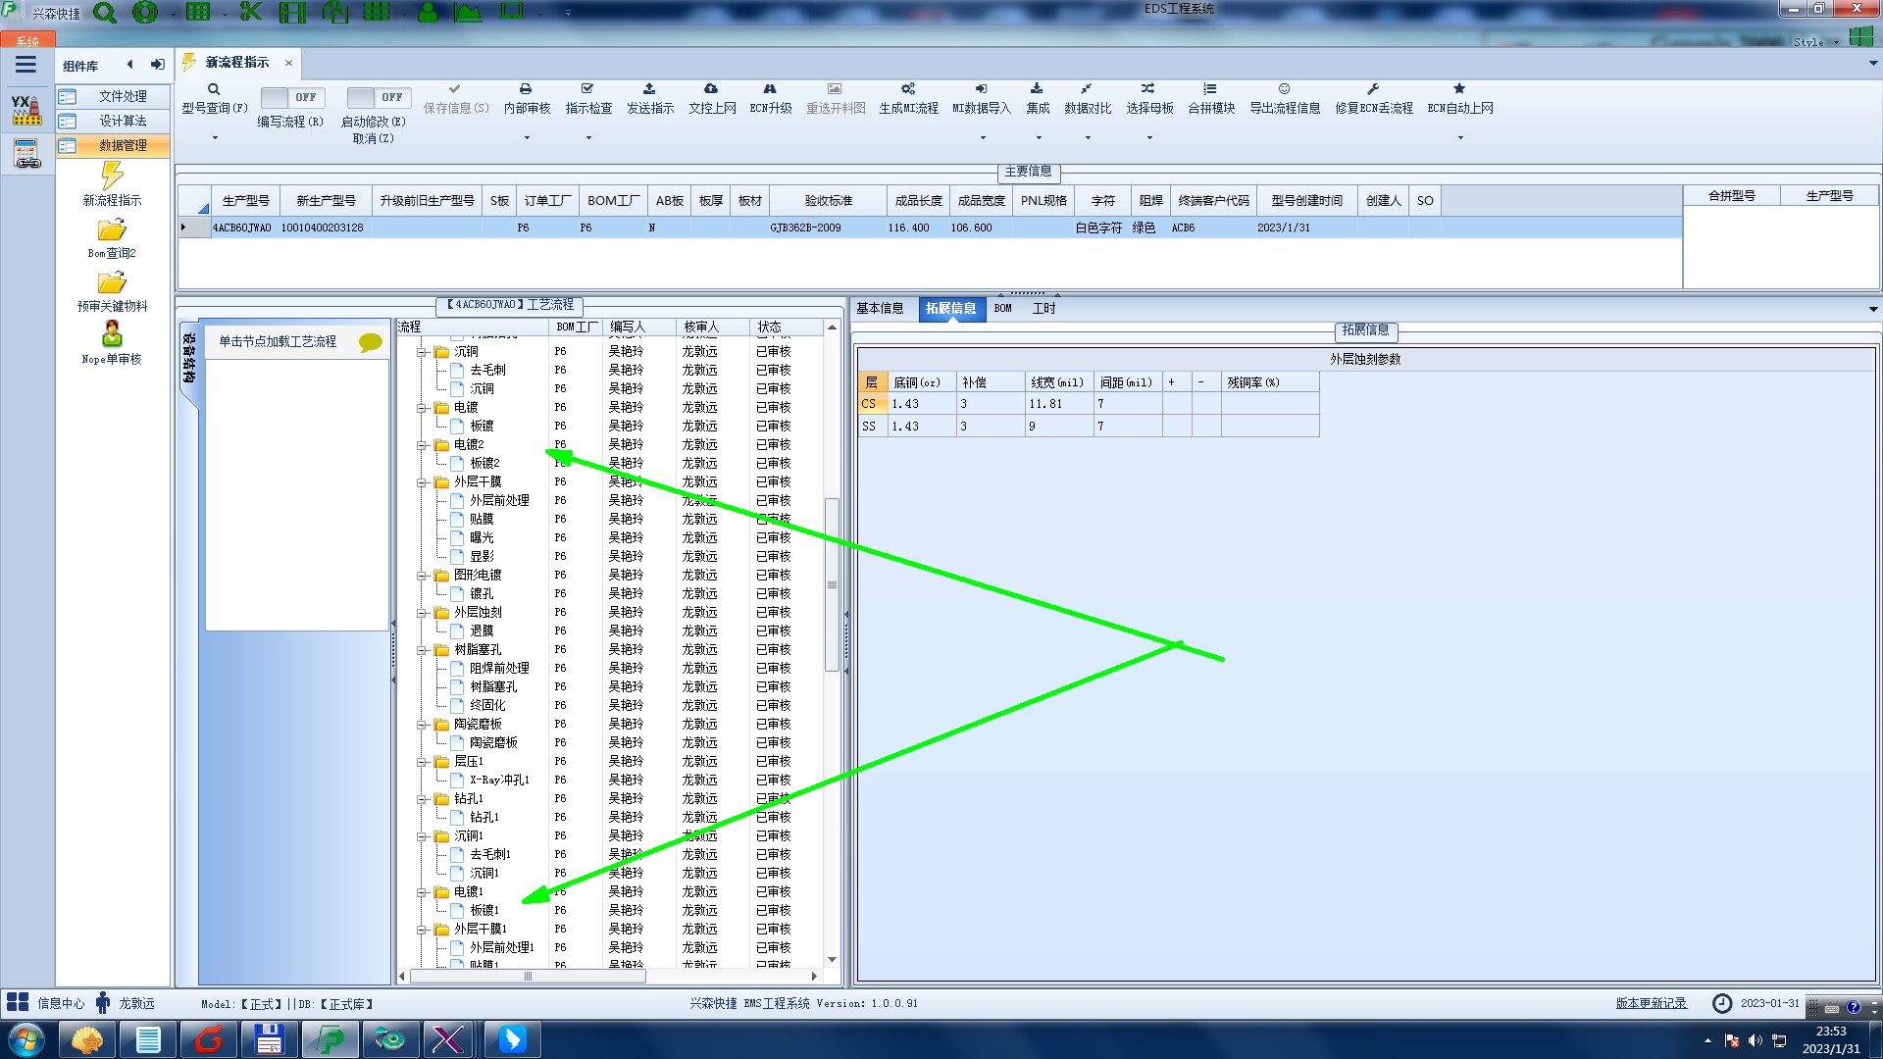This screenshot has width=1883, height=1059.
Task: Click the 文控上网 upload icon
Action: [711, 89]
